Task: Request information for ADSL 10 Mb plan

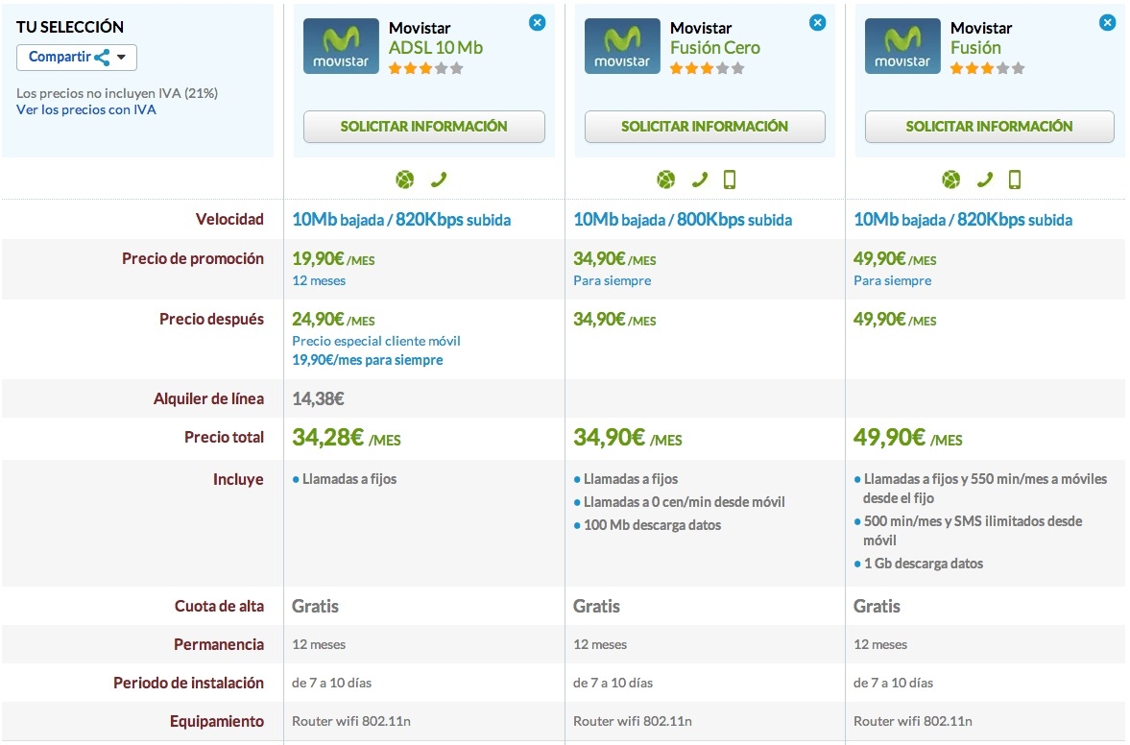Action: (x=423, y=126)
